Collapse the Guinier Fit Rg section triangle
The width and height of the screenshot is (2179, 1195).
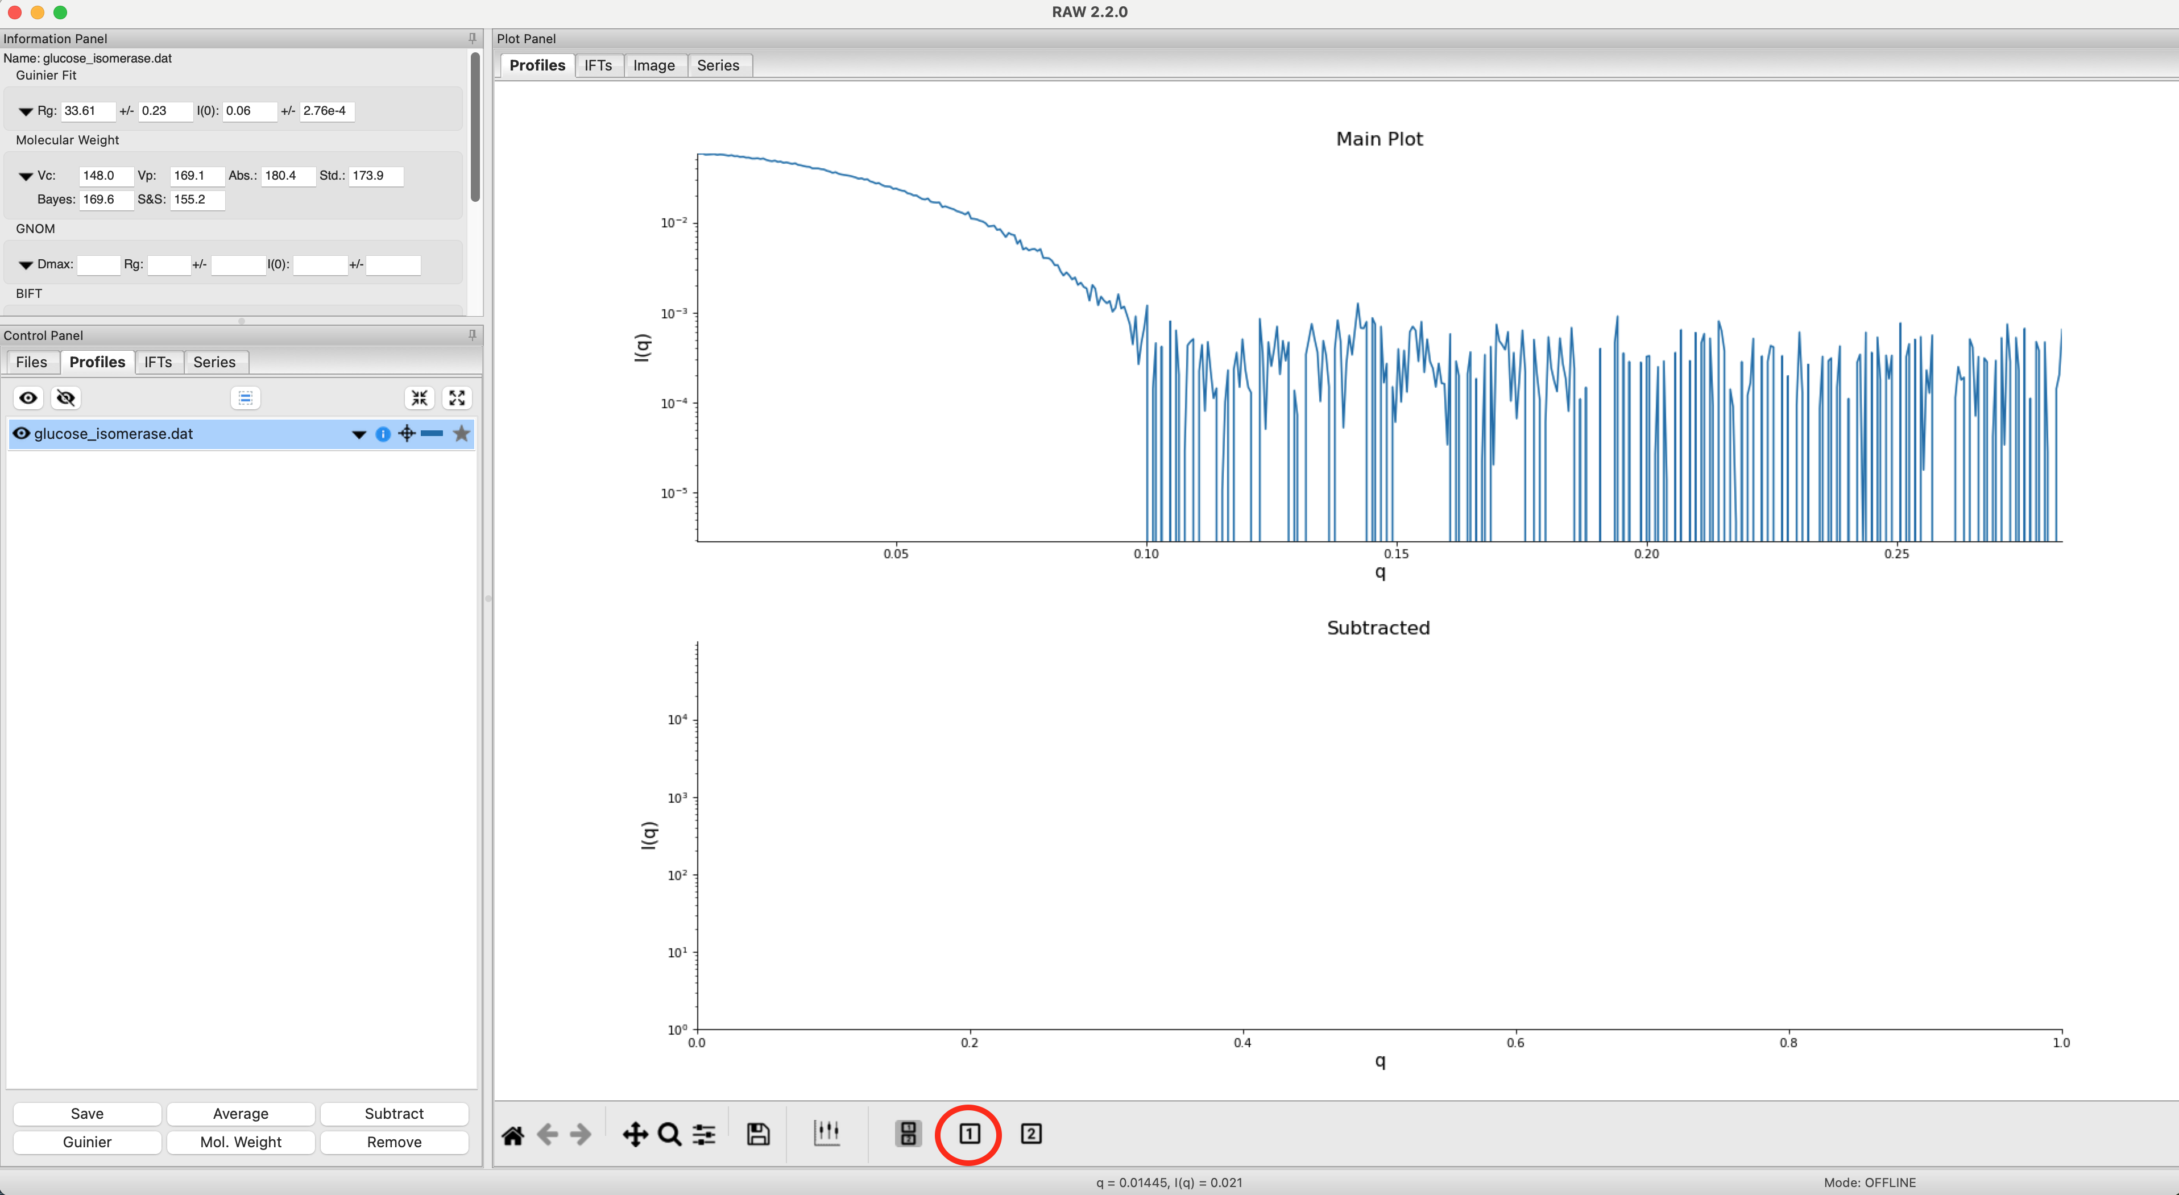tap(26, 111)
